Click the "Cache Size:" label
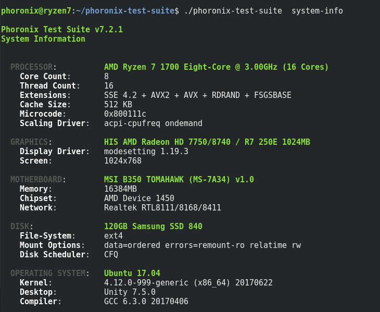 pyautogui.click(x=45, y=105)
